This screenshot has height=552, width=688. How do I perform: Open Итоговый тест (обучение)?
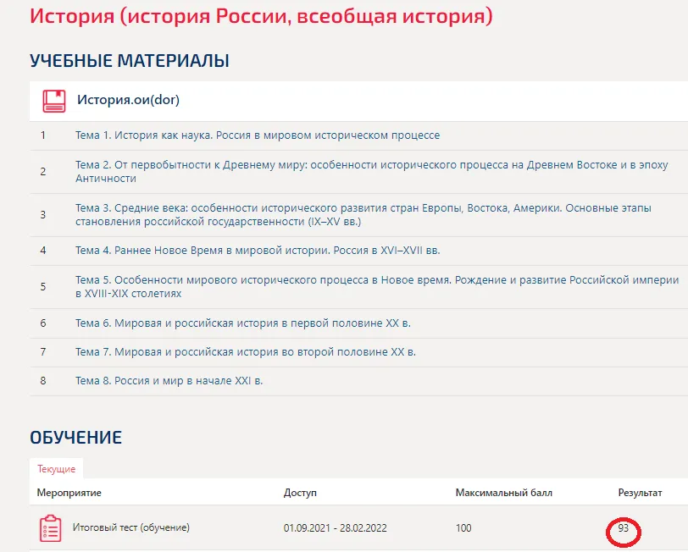[130, 528]
